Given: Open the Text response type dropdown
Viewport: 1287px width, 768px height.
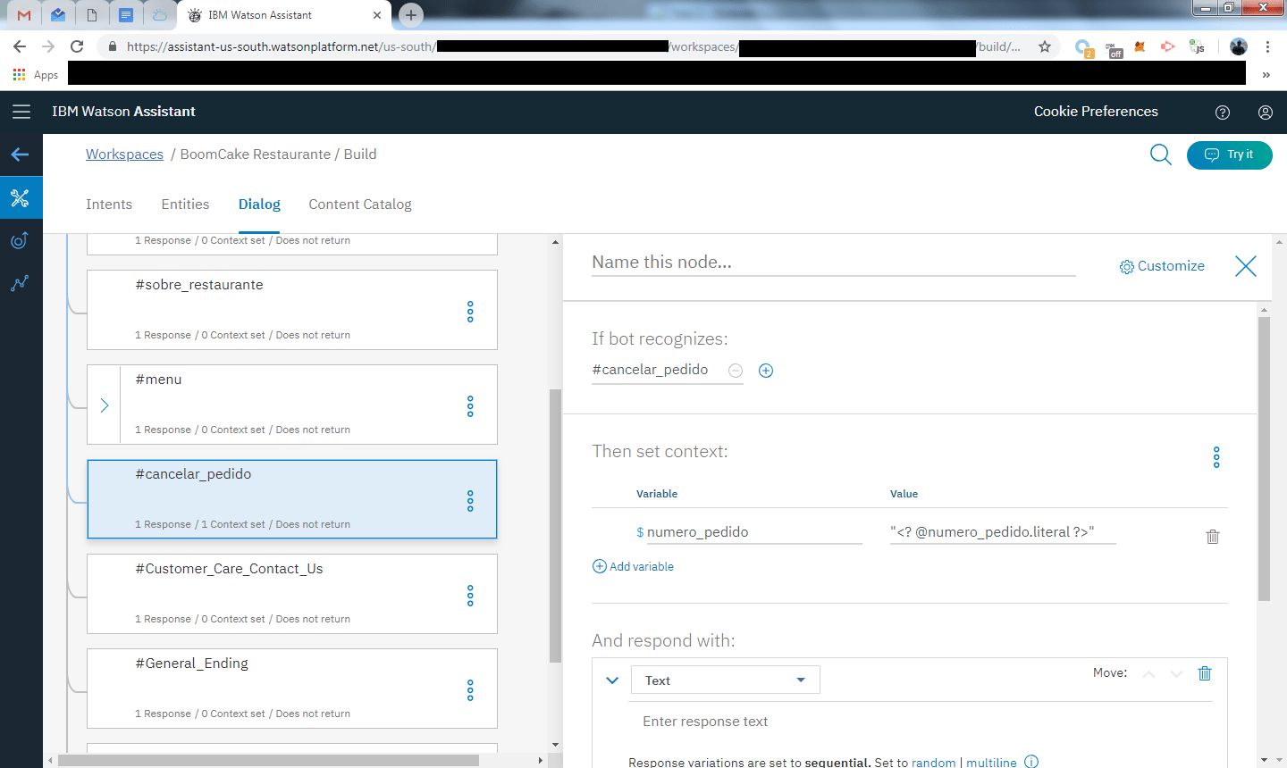Looking at the screenshot, I should tap(725, 680).
